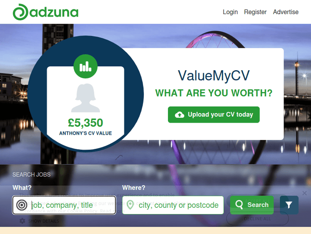This screenshot has height=234, width=311.
Task: Open the advanced filter funnel button
Action: pos(289,205)
